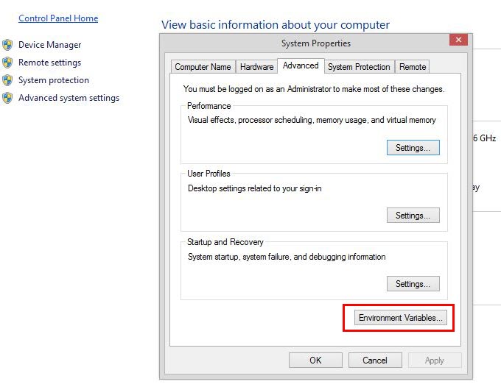501x387 pixels.
Task: Switch to the Remote tab
Action: 413,67
